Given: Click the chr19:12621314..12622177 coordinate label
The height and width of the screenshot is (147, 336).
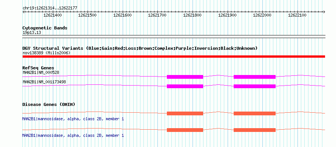Looking at the screenshot, I should 50,8.
